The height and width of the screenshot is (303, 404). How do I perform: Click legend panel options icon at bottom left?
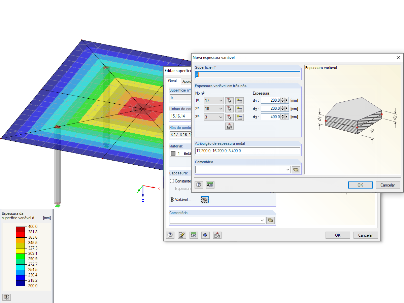click(x=7, y=297)
